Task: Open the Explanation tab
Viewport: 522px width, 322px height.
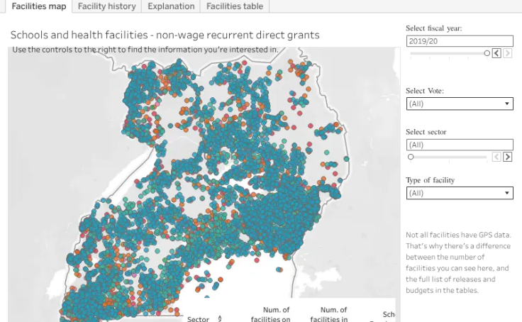Action: click(x=171, y=6)
